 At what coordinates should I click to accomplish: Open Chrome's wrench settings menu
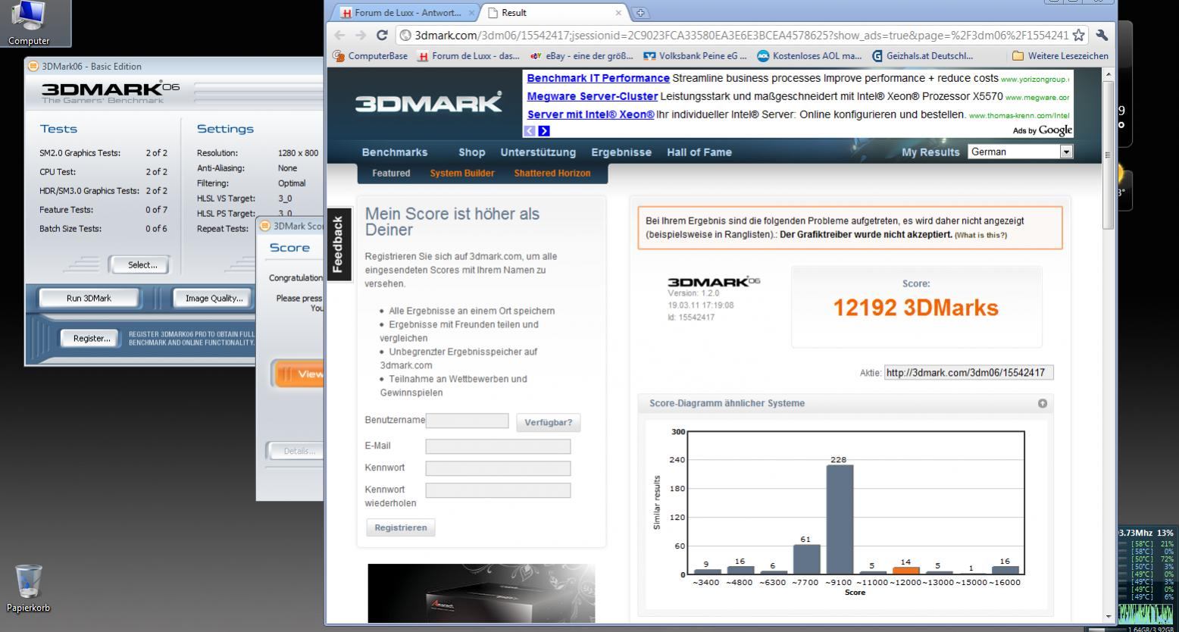(1102, 35)
